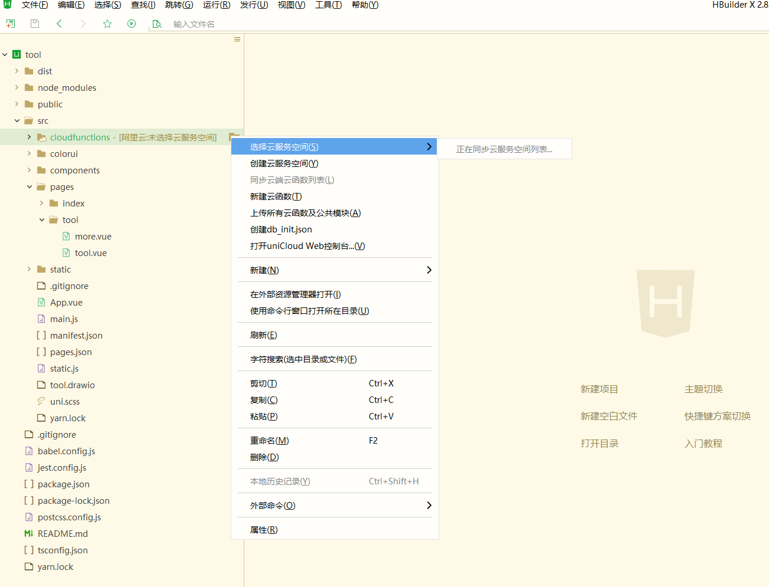Expand the cloudfunctions folder
769x587 pixels.
(30, 137)
